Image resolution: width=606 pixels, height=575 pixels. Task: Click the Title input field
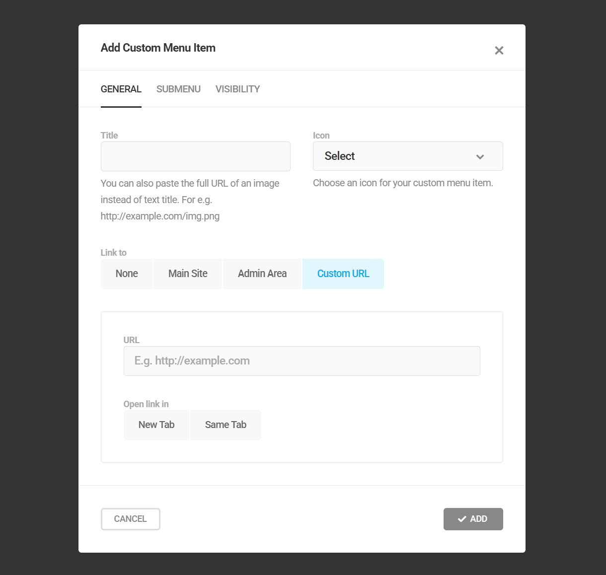click(x=195, y=156)
